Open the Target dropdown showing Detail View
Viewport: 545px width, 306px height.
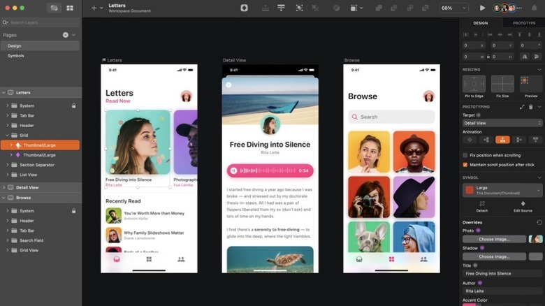tap(502, 123)
